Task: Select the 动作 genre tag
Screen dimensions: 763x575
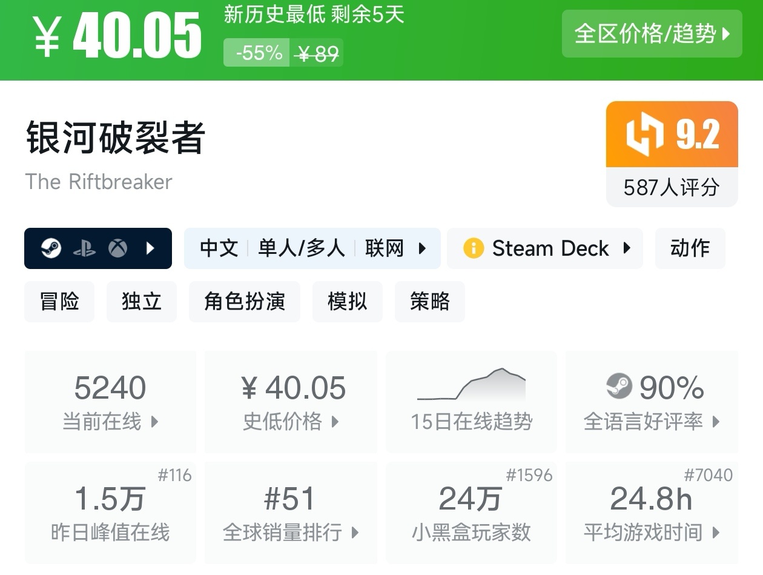Action: tap(690, 248)
